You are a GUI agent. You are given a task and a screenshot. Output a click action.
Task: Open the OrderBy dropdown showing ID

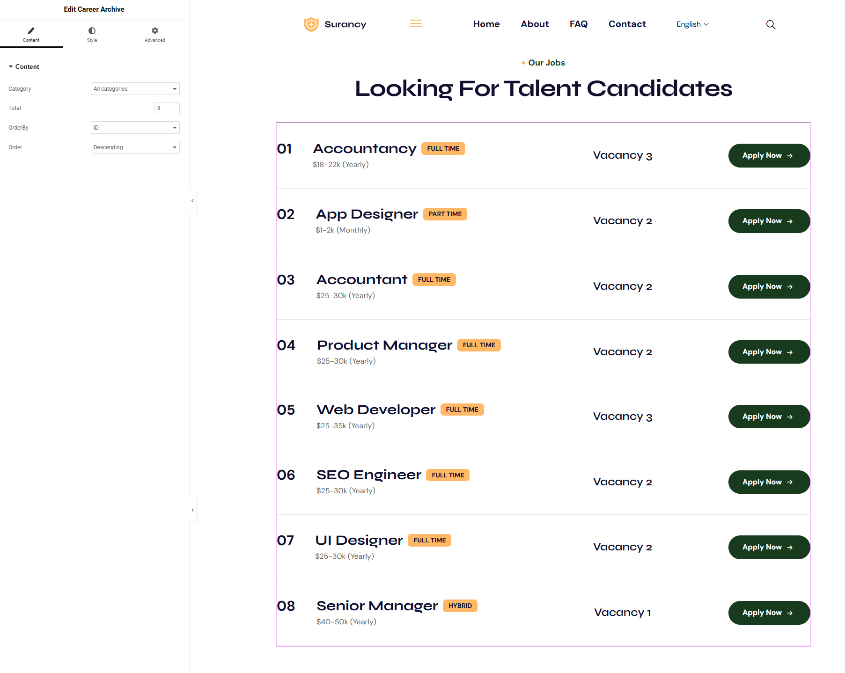click(135, 128)
